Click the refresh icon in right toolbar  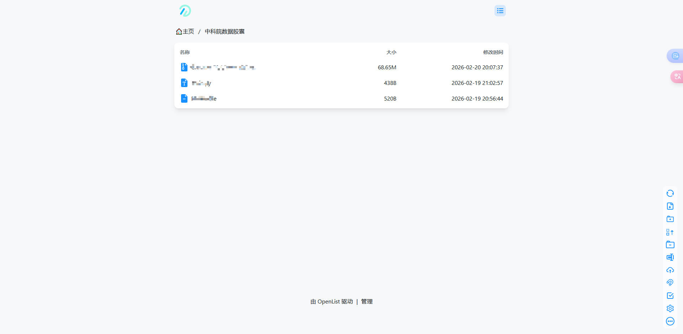click(670, 193)
